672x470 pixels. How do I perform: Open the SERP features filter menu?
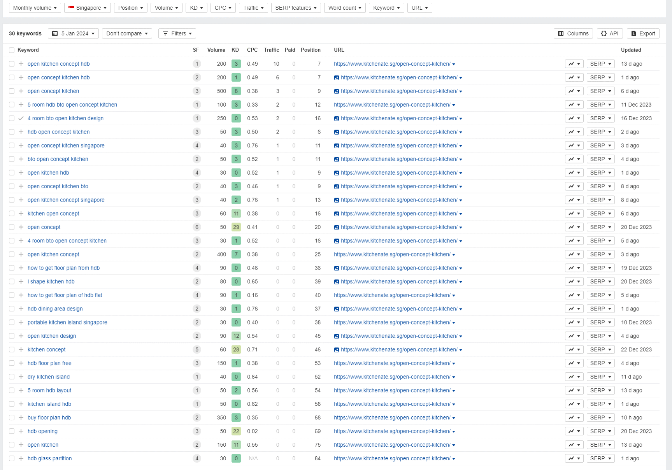[x=296, y=8]
